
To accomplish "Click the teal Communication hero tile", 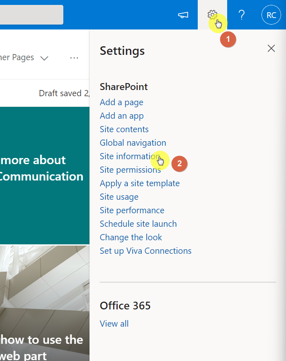I will [x=45, y=176].
